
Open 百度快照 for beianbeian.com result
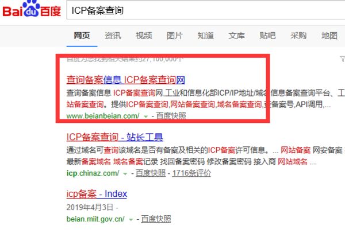click(171, 116)
